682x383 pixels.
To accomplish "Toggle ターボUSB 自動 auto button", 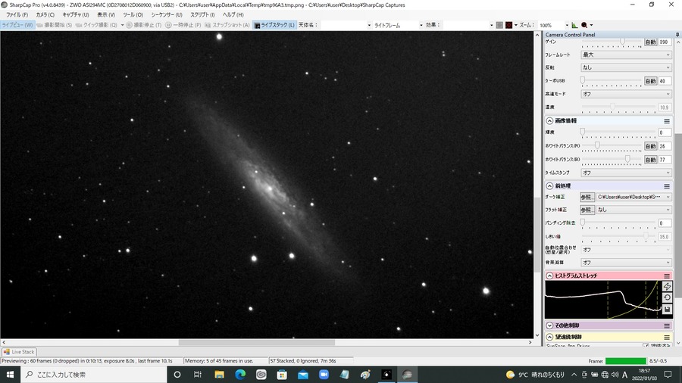I will coord(650,81).
